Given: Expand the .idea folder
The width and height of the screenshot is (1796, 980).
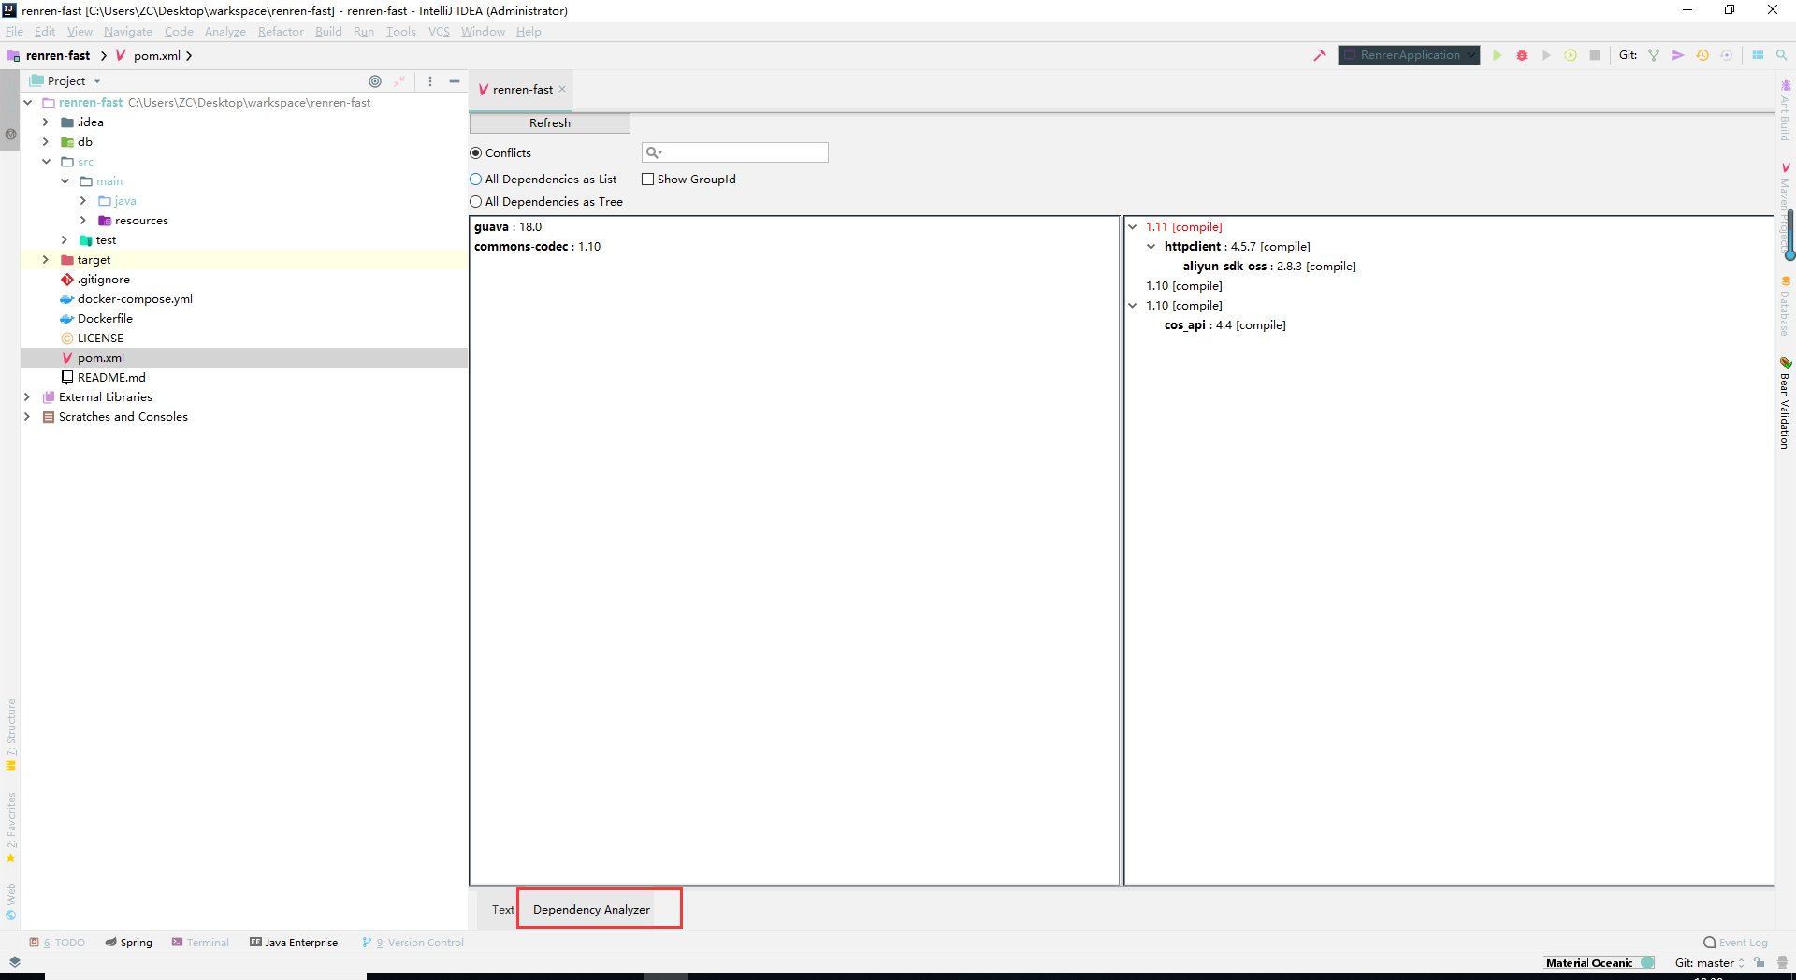Looking at the screenshot, I should [x=46, y=122].
